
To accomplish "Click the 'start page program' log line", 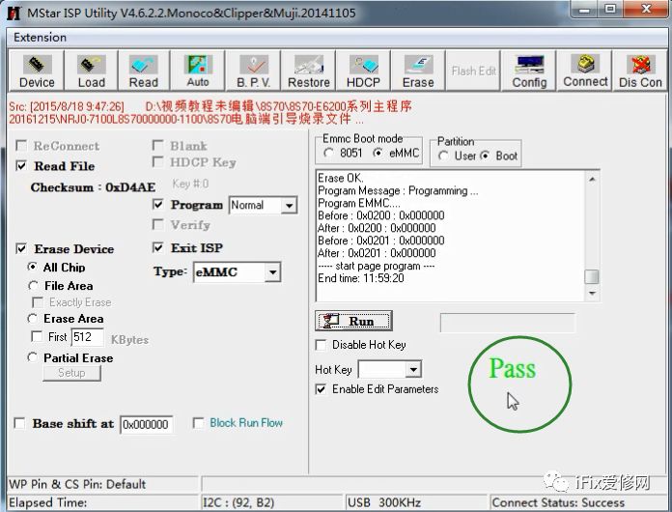I will pos(377,266).
